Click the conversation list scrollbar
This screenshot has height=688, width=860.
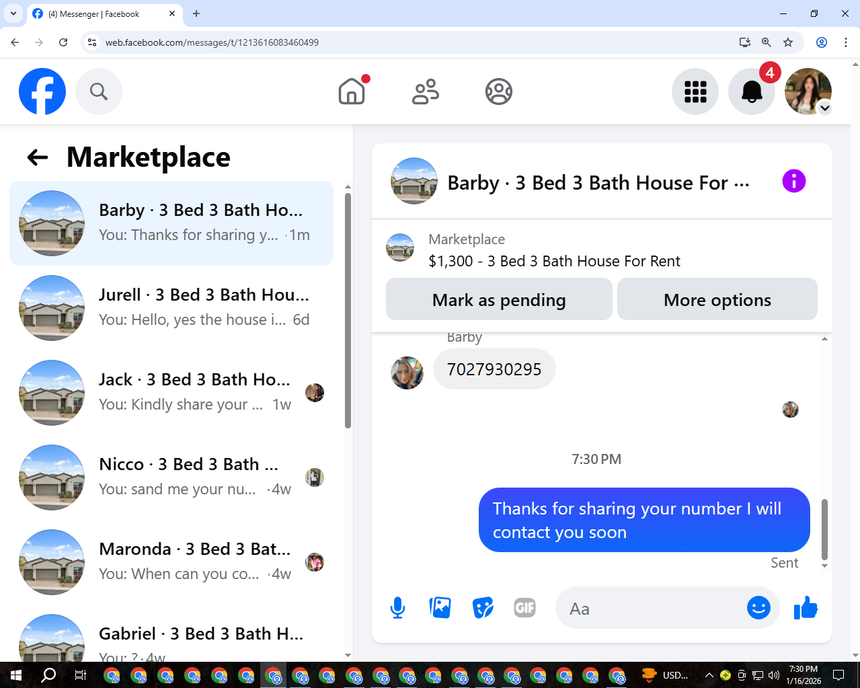348,311
